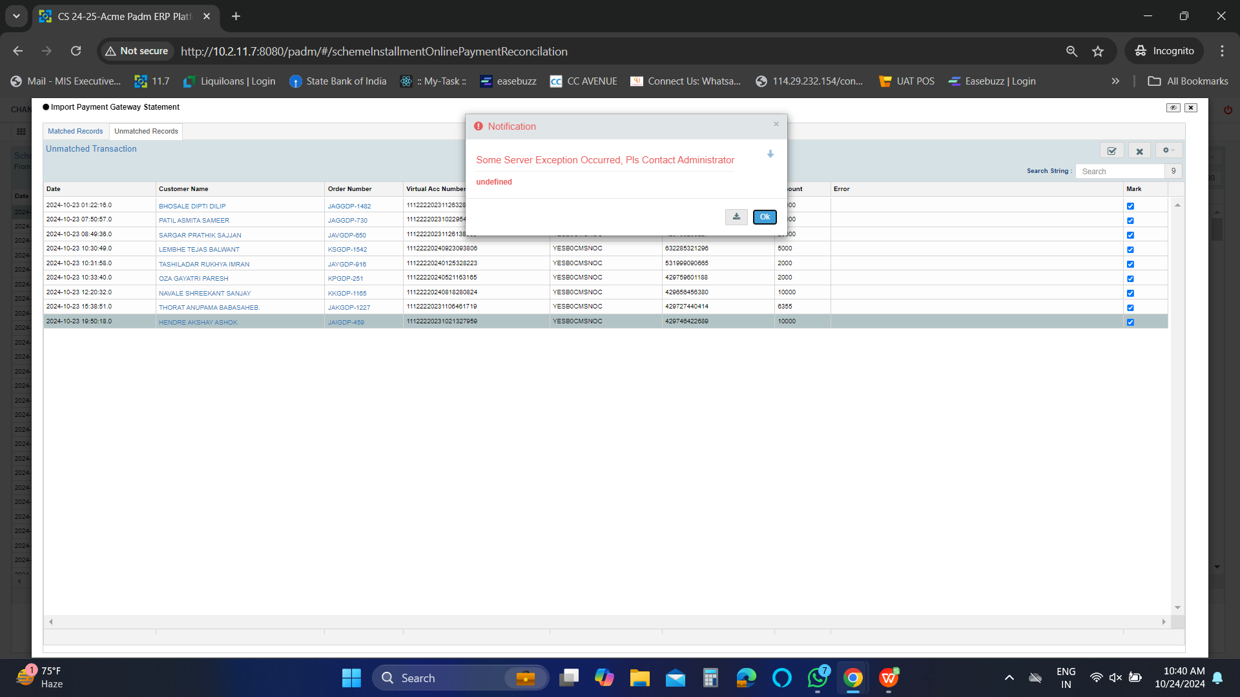Screen dimensions: 1240x697
Task: Uncheck Mark for NAVALE SHREEKANT SANJAY row
Action: (1130, 293)
